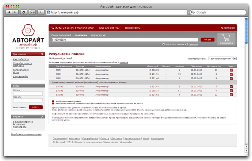Screen dimensions: 252x161
Task: Open the shopping cart icon 'пока пусто'
Action: click(x=226, y=39)
